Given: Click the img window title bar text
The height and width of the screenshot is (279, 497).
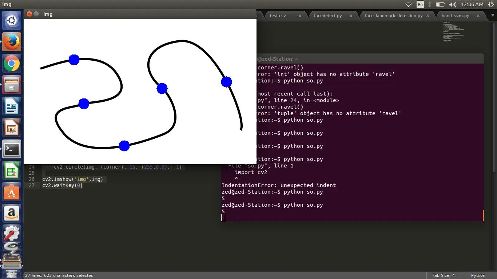Looking at the screenshot, I should [48, 14].
